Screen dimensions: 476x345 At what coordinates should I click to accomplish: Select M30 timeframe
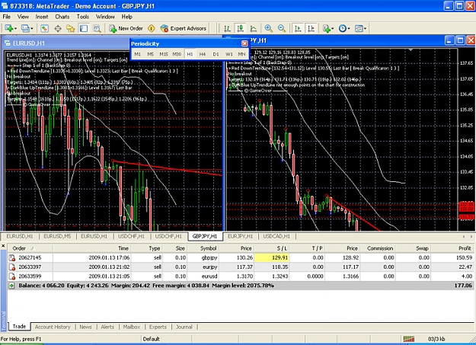coord(177,54)
